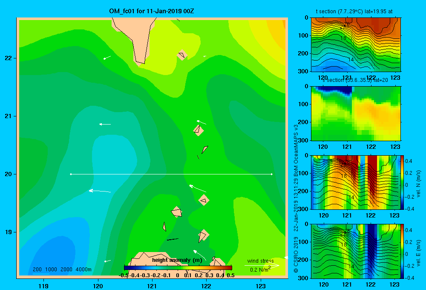Screen dimensions: 426x290
Task: Click '0.4' on vel. N colorbar
Action: tap(409, 161)
